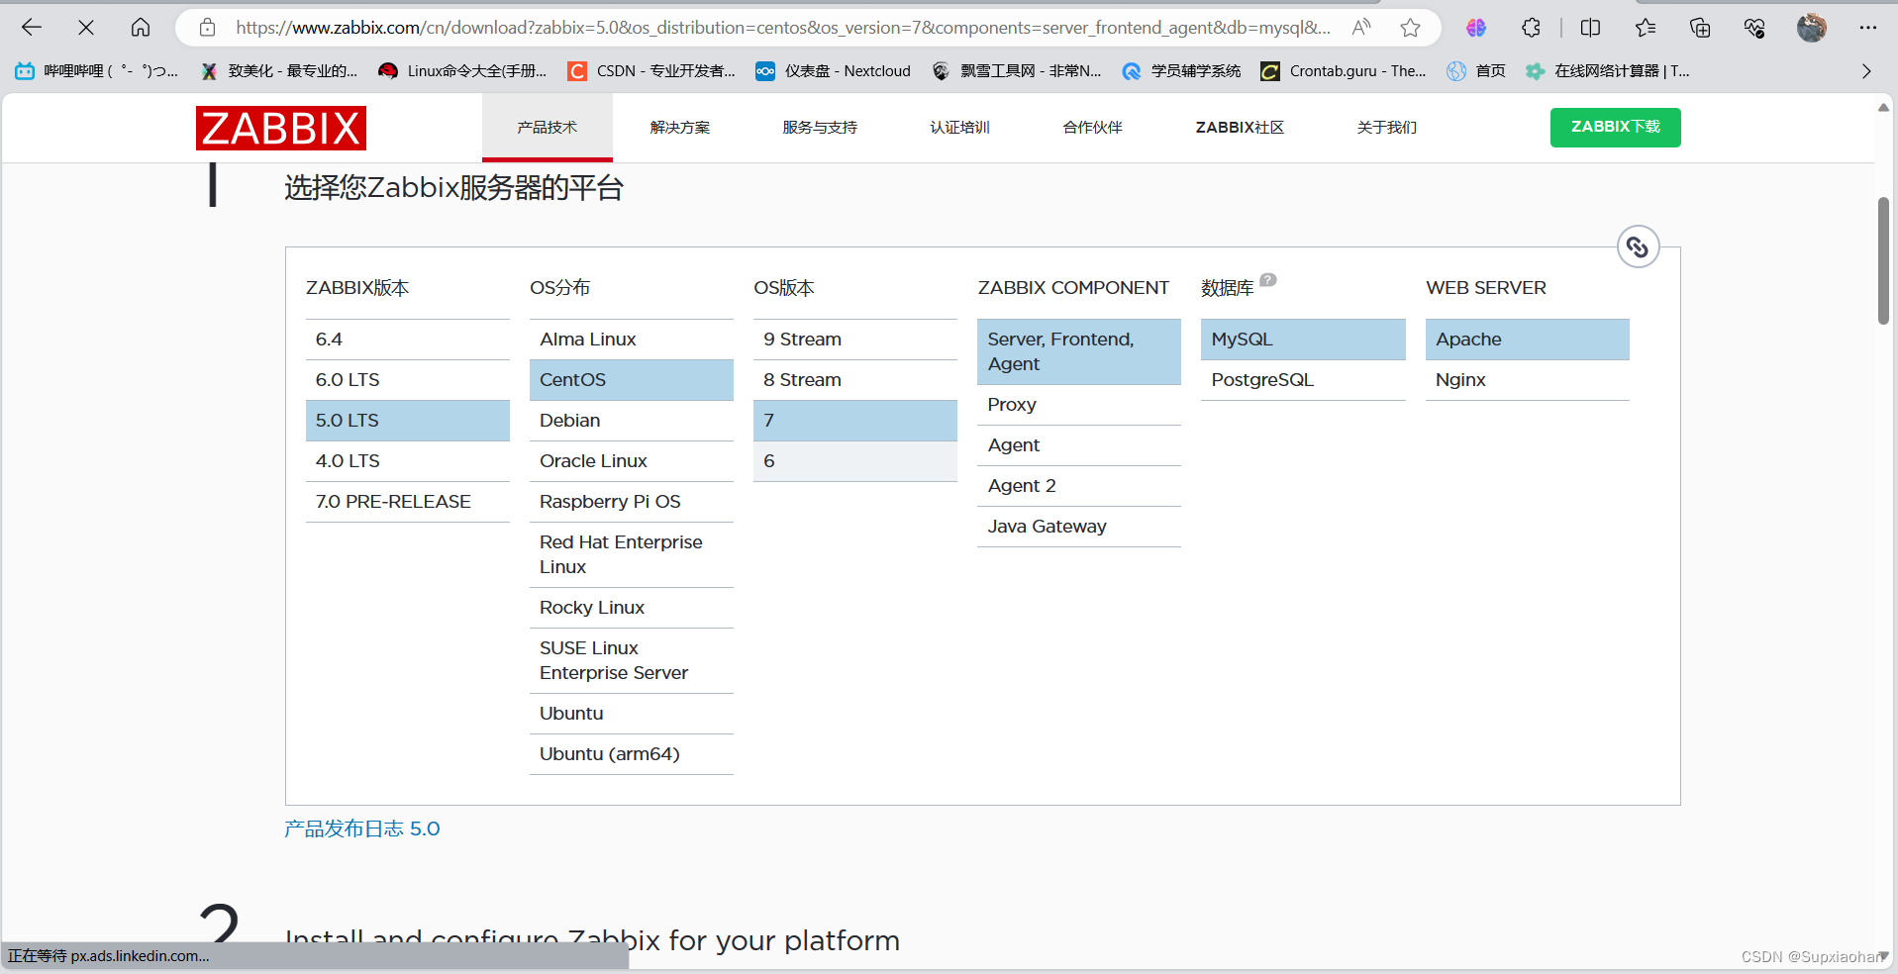Choose Red Hat Enterprise Linux

click(x=631, y=554)
